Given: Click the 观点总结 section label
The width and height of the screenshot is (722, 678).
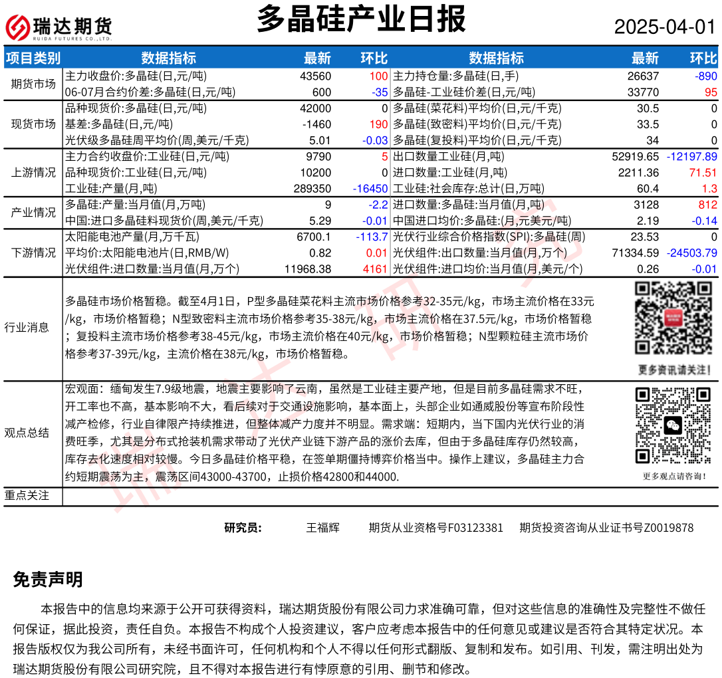Looking at the screenshot, I should coord(27,433).
